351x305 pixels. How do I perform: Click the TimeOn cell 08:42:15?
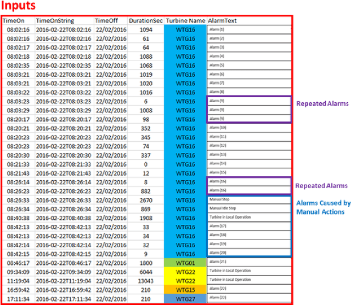18,254
